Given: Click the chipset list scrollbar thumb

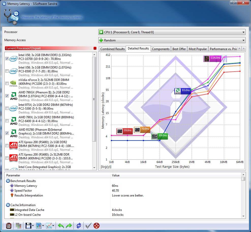Looking at the screenshot, I should click(x=94, y=99).
